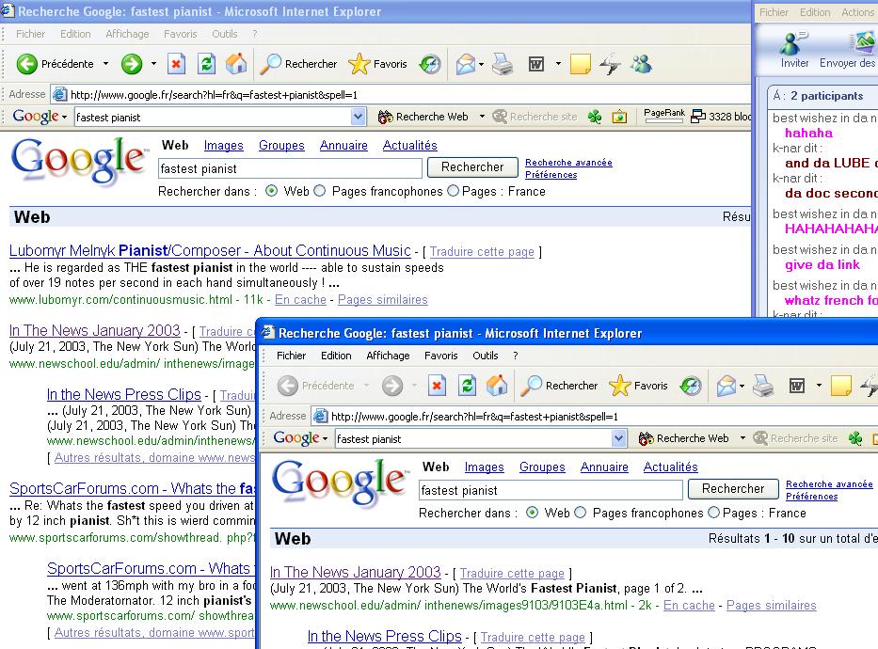The height and width of the screenshot is (649, 878).
Task: Print the page from the rear IE window
Action: point(503,64)
